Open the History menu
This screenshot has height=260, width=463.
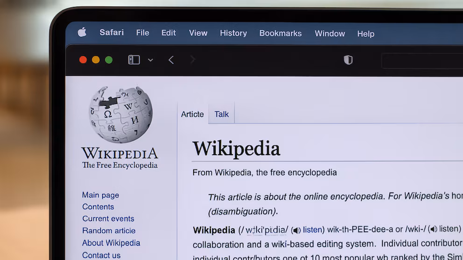coord(233,33)
